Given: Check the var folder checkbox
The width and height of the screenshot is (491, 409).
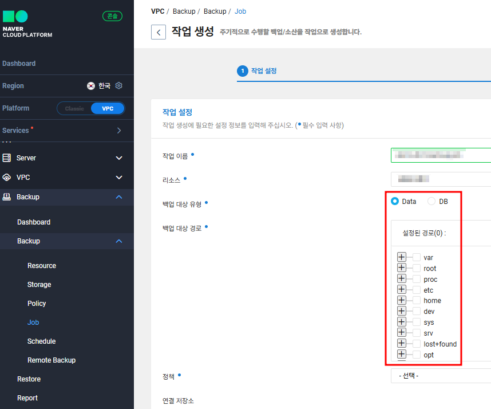Looking at the screenshot, I should 417,257.
